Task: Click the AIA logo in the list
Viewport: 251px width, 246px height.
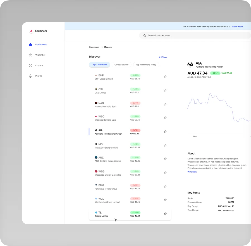Action: click(96, 130)
